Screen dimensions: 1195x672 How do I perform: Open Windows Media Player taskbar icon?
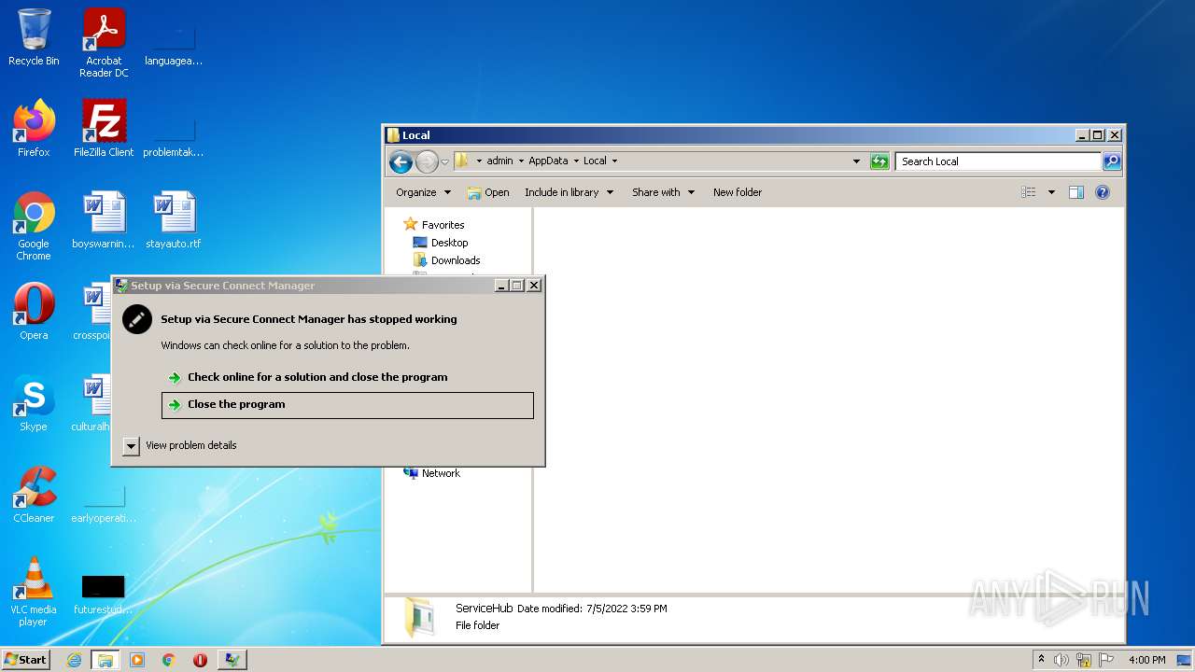click(137, 660)
